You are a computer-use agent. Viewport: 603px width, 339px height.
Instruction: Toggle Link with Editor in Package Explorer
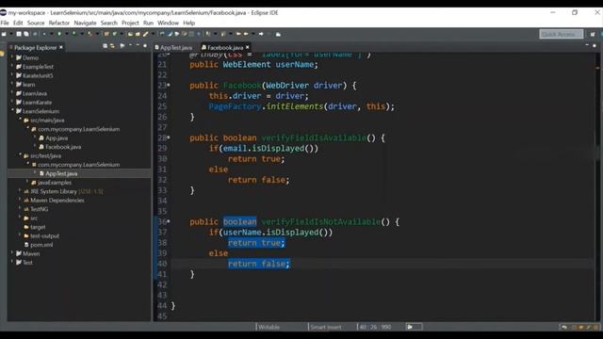pos(112,46)
